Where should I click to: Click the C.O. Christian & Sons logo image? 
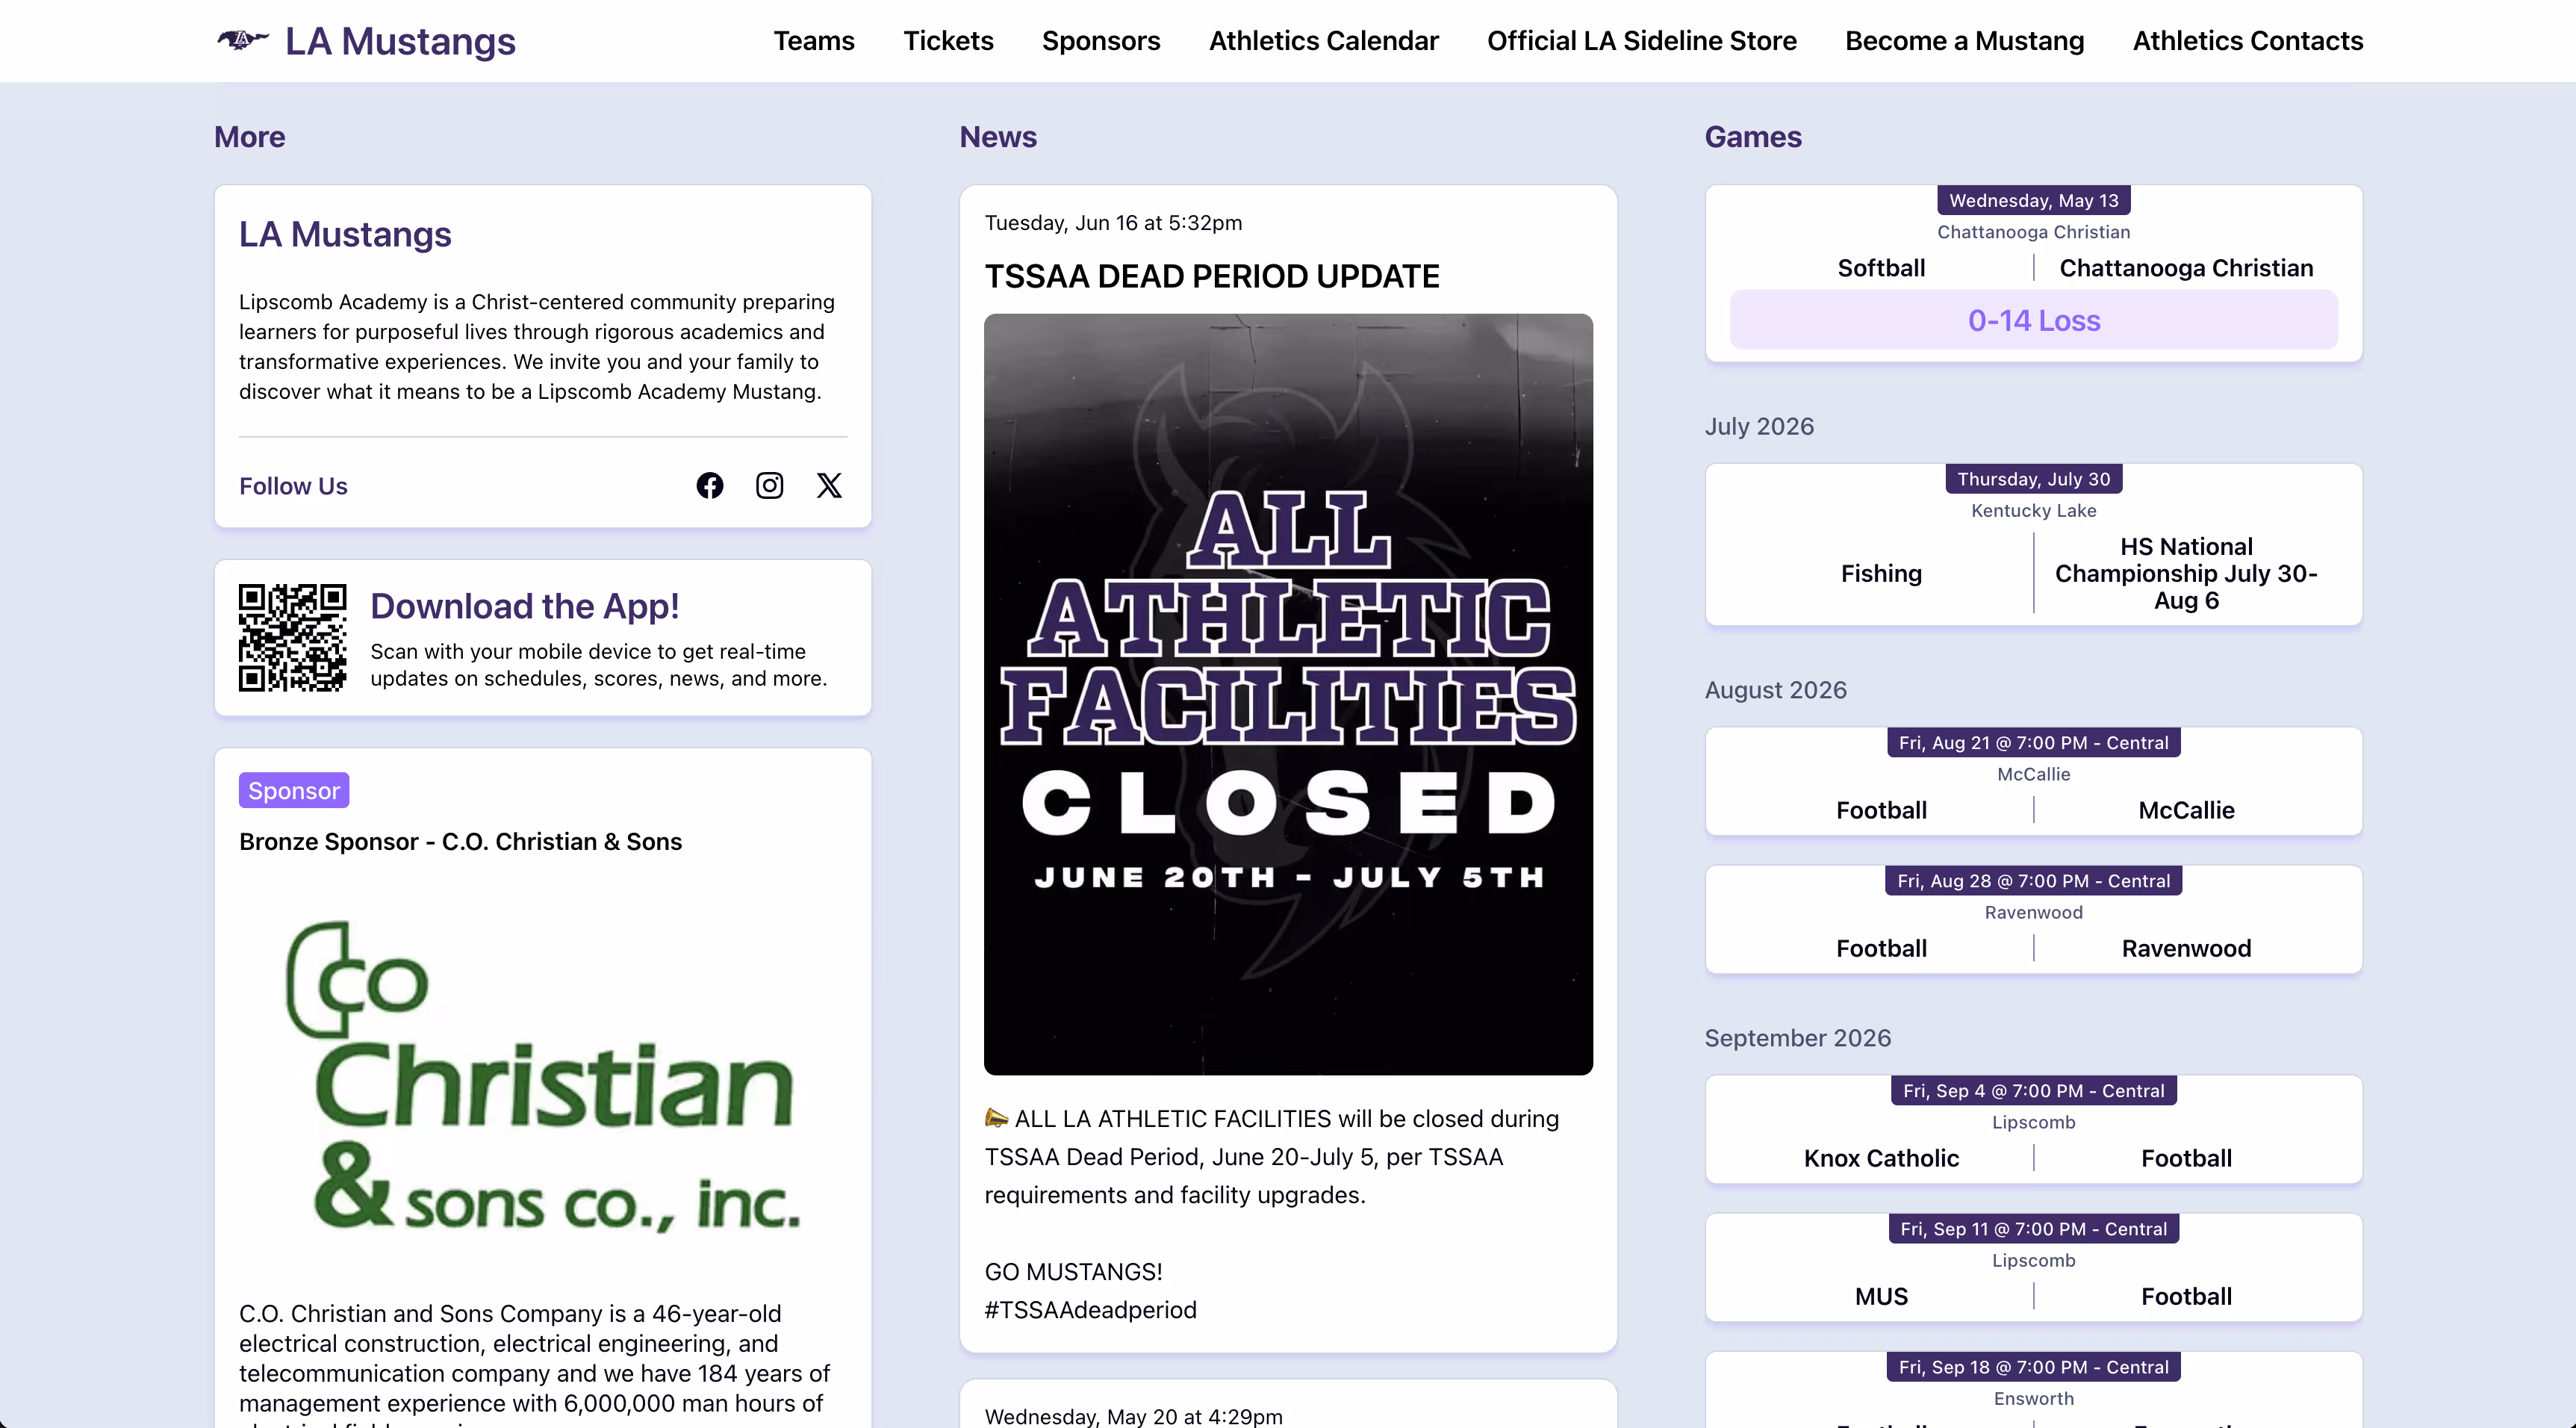[x=543, y=1076]
